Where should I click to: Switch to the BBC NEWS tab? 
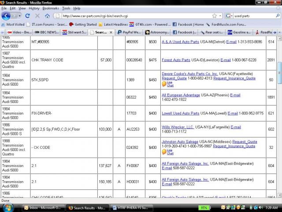coord(47,32)
